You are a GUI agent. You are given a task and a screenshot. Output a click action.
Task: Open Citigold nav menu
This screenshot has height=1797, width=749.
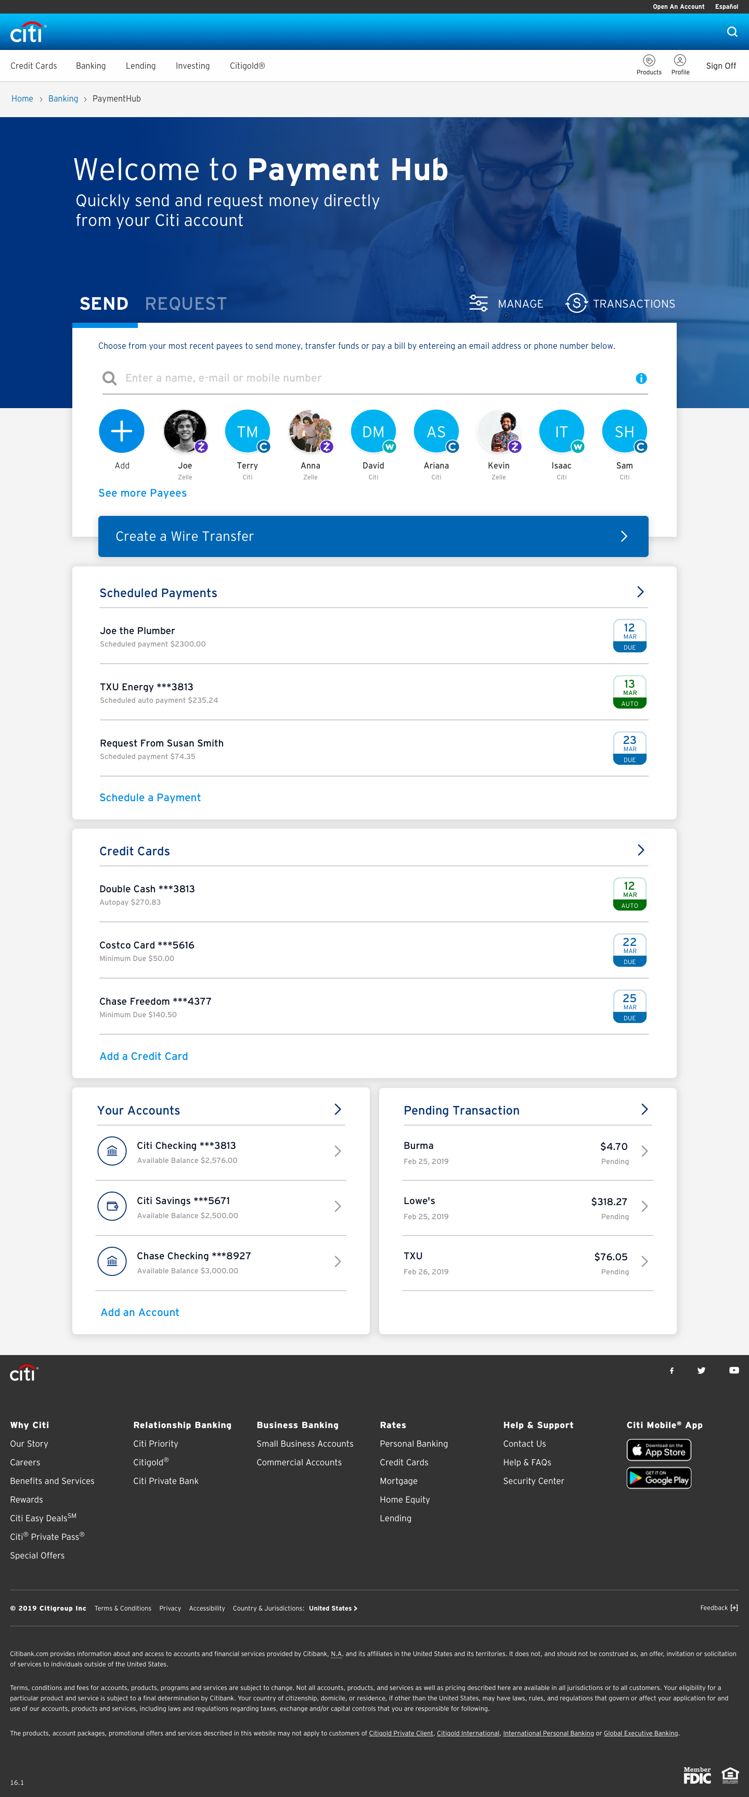pos(248,66)
